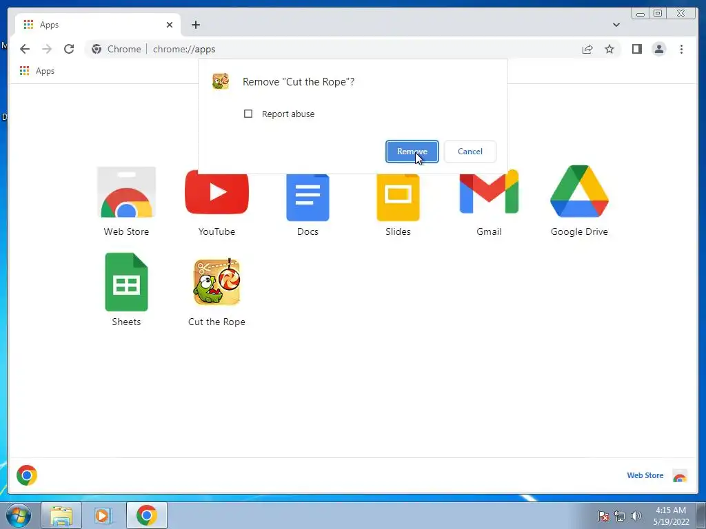The image size is (706, 529).
Task: Select the Apps tab
Action: 98,25
